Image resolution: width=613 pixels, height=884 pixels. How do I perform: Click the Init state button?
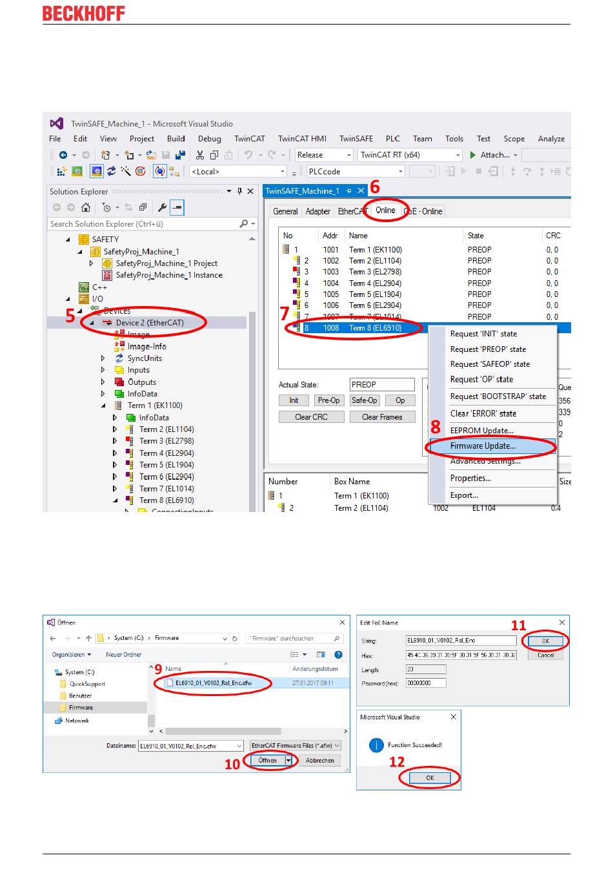tap(294, 400)
